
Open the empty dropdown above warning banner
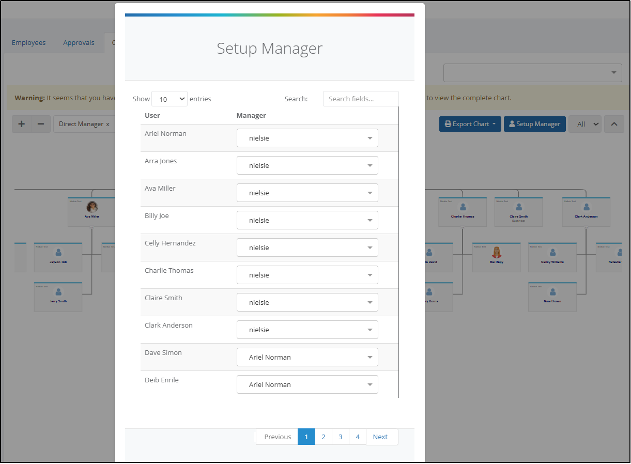click(533, 73)
